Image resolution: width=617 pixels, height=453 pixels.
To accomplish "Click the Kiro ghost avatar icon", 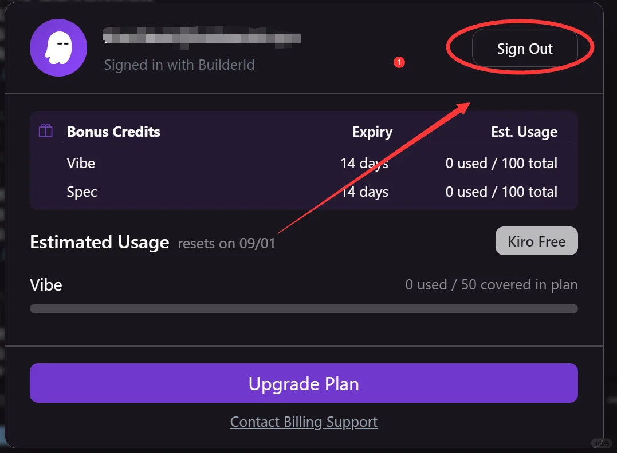I will coord(58,47).
